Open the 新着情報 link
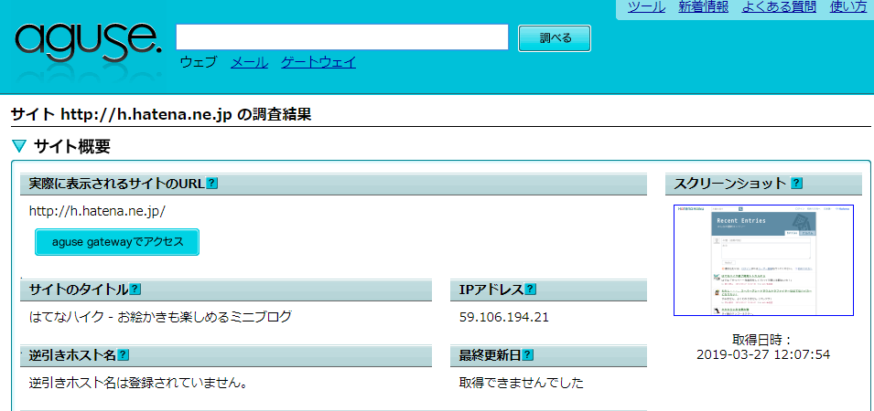Screen dimensions: 874x411 tap(704, 7)
